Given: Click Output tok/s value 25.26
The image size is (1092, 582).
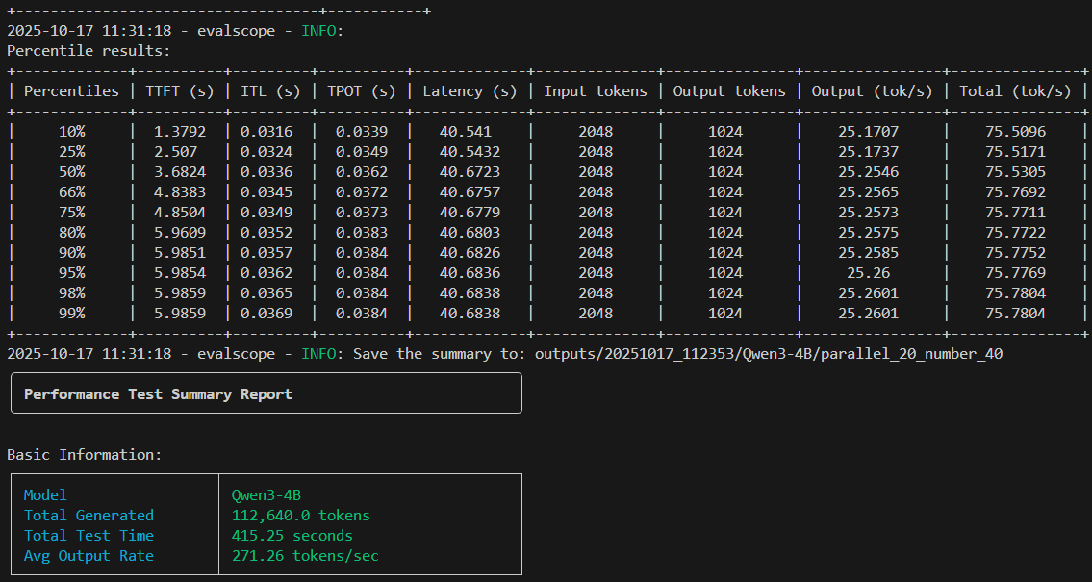Looking at the screenshot, I should pyautogui.click(x=869, y=273).
